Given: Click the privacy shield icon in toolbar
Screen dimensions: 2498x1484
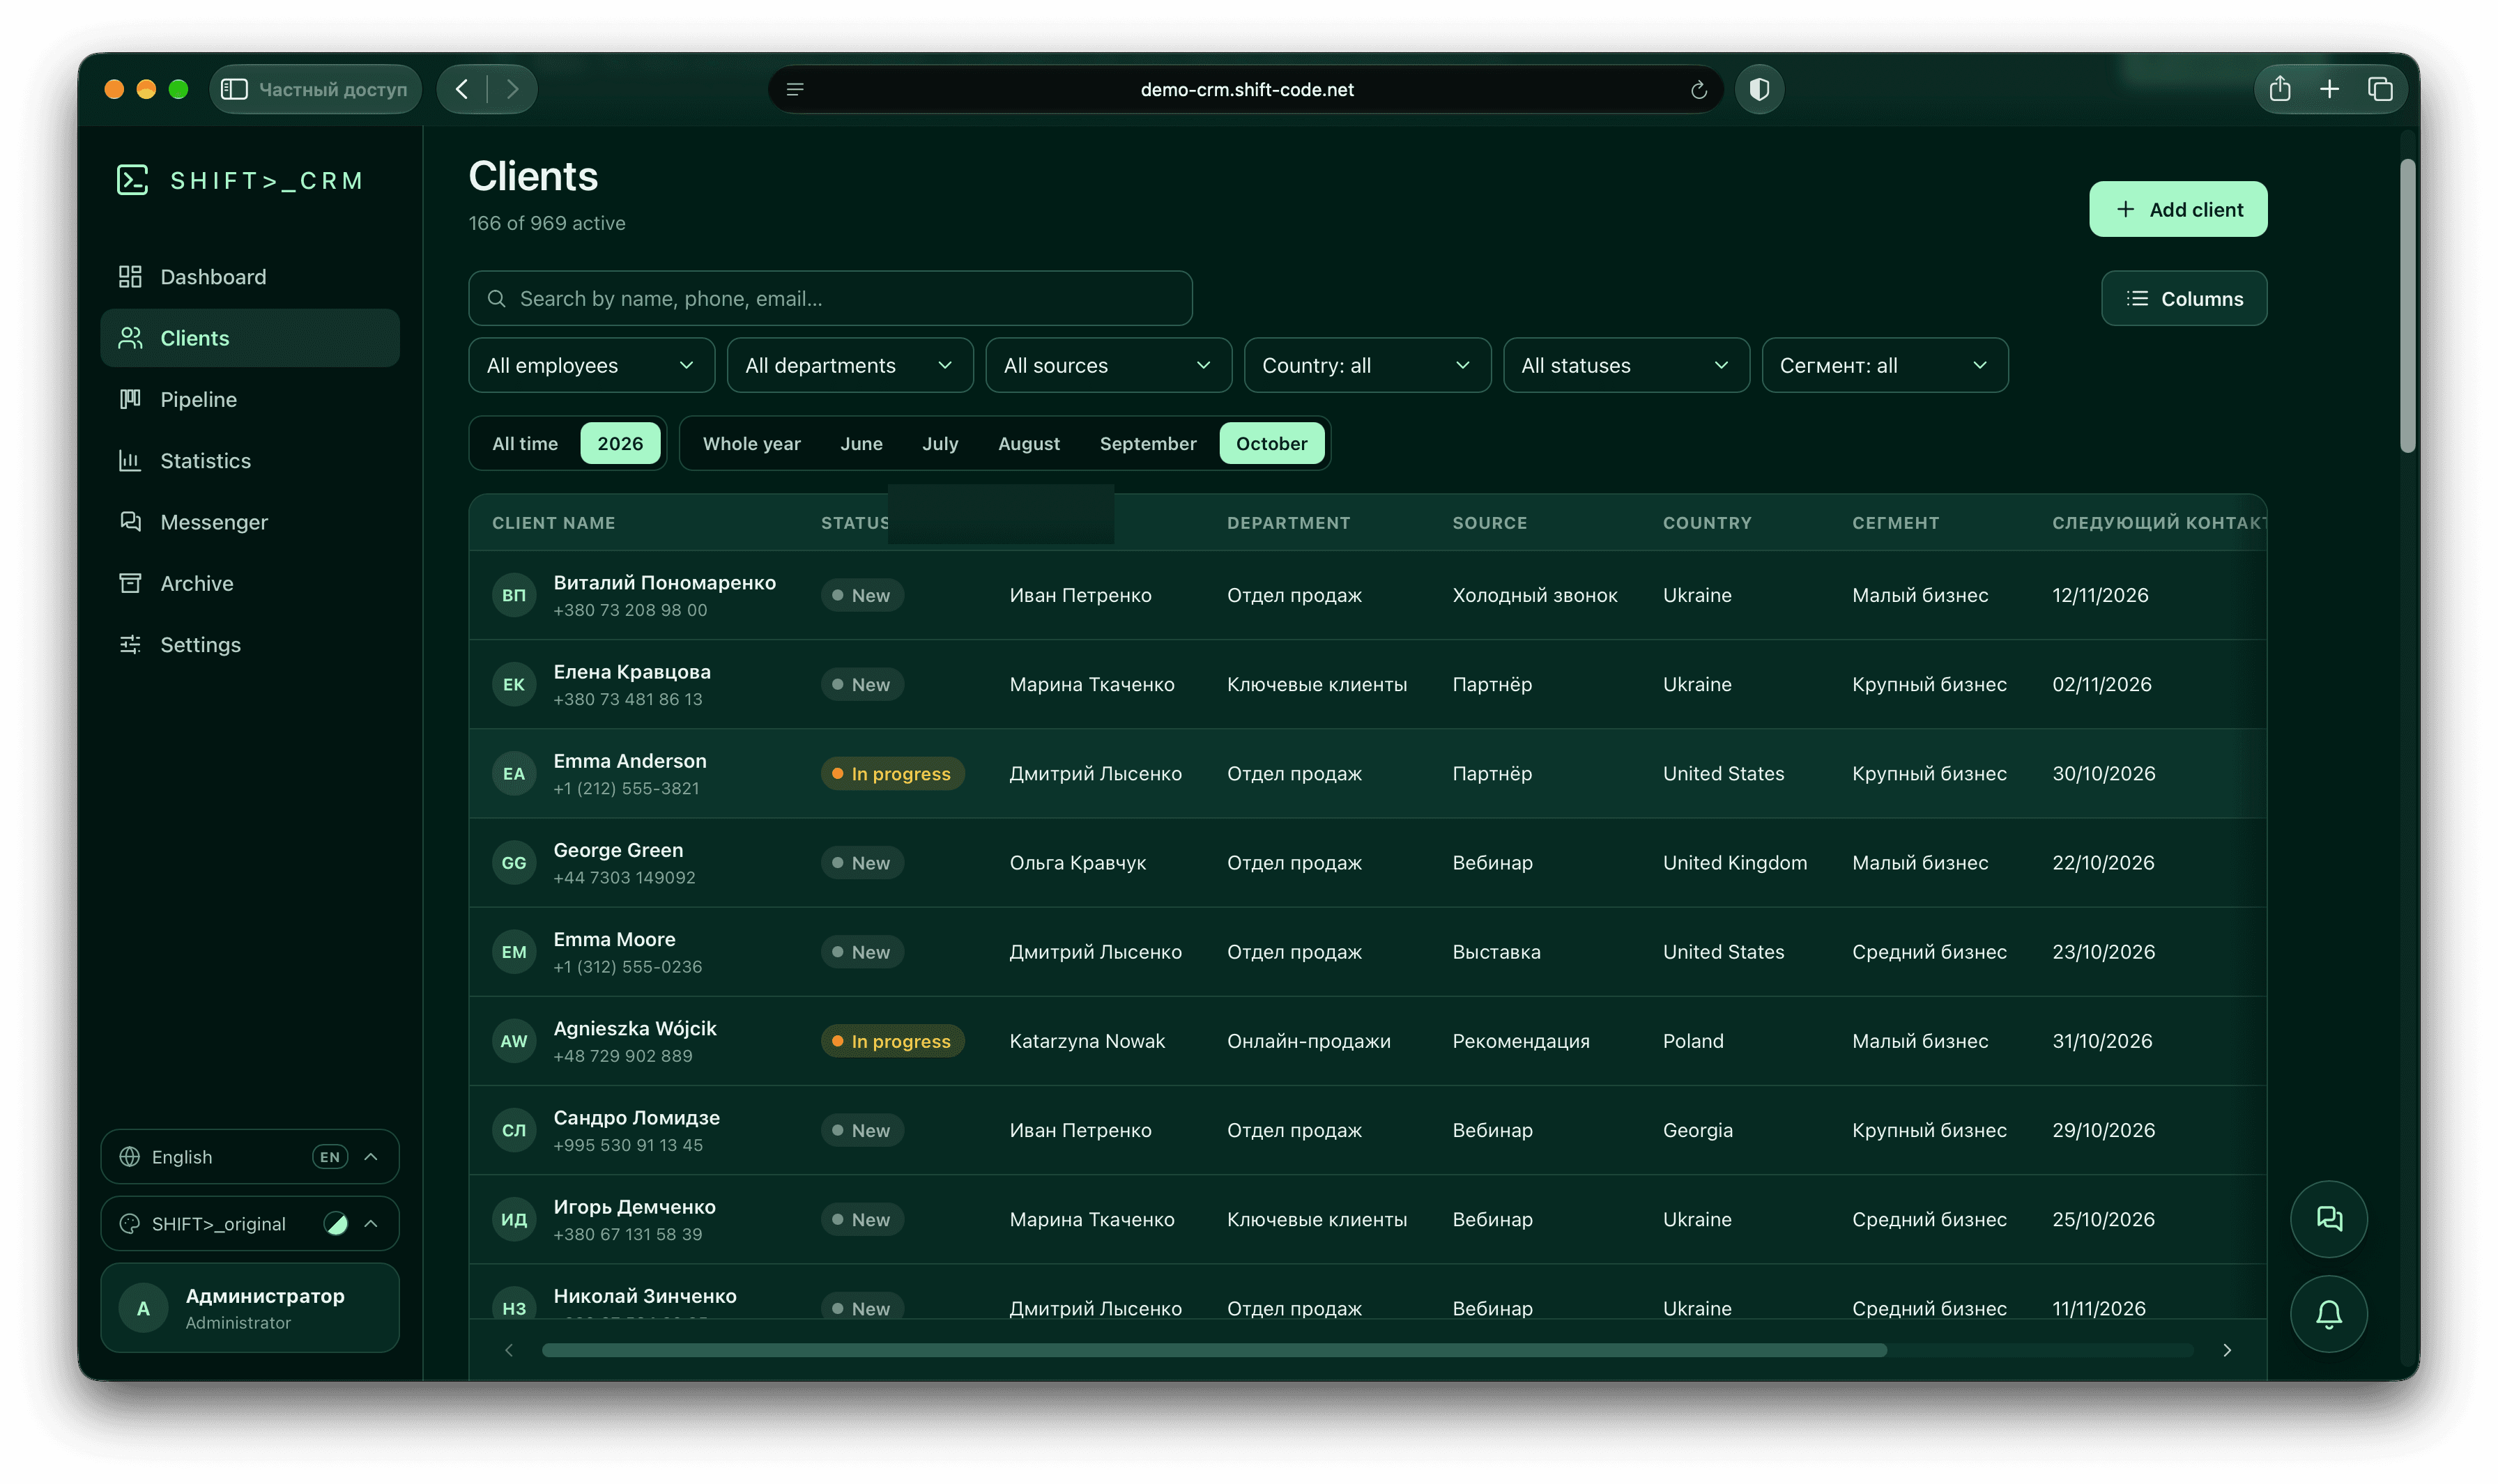Looking at the screenshot, I should [x=1758, y=89].
